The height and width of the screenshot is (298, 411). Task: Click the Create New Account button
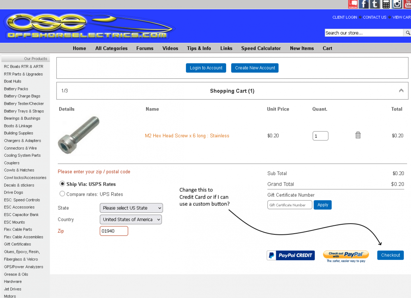coord(255,68)
